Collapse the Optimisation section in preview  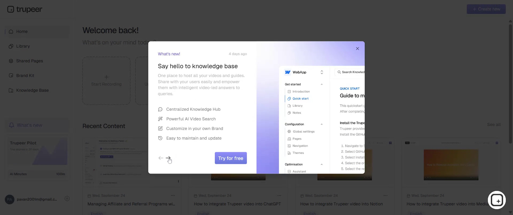[322, 164]
